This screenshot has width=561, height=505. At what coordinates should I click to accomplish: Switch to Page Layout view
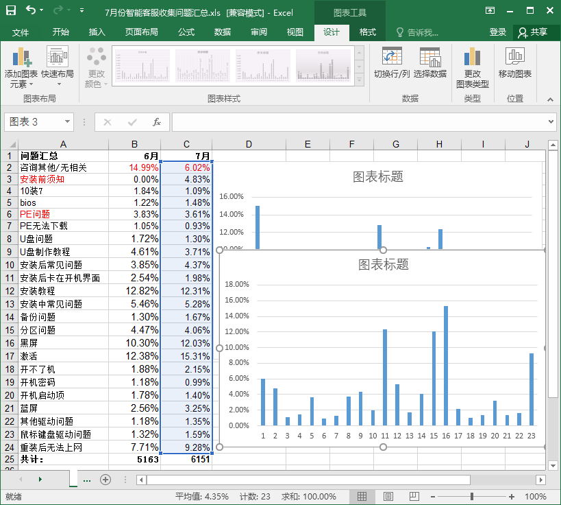pyautogui.click(x=388, y=496)
